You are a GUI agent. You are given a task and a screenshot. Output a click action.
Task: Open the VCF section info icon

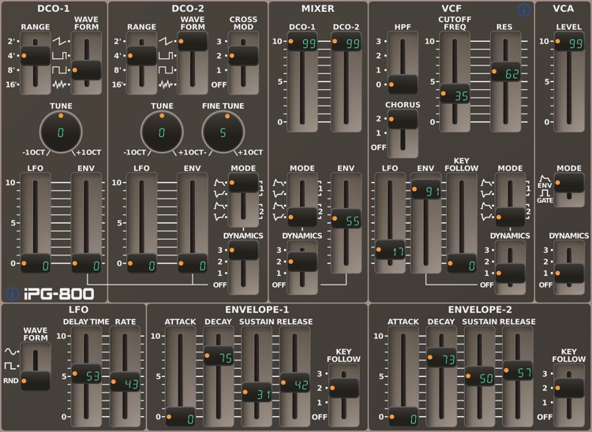click(x=523, y=9)
